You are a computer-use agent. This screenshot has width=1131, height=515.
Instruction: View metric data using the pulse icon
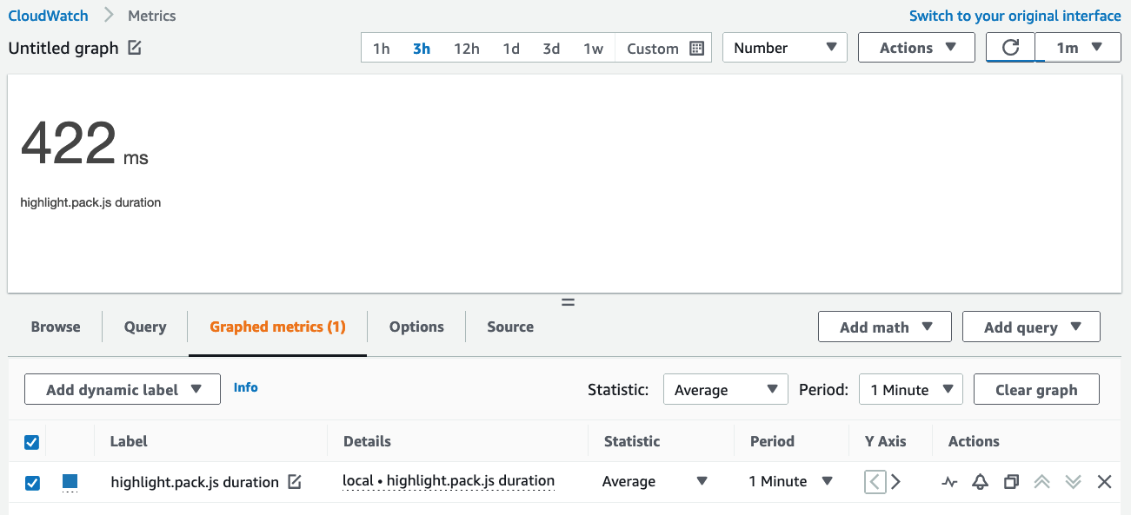[948, 481]
